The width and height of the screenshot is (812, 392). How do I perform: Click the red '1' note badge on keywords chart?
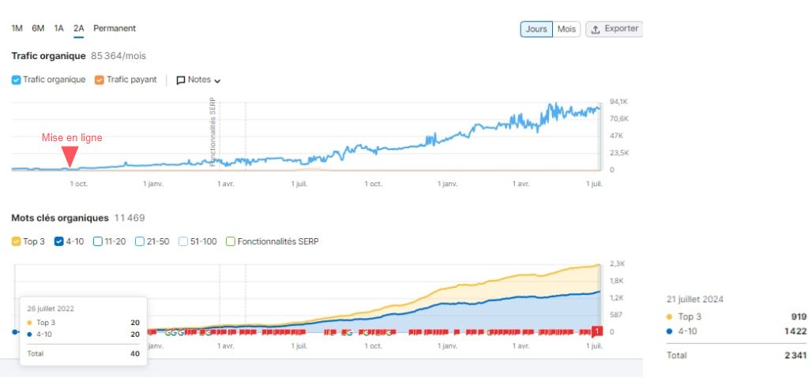[x=597, y=331]
